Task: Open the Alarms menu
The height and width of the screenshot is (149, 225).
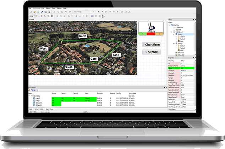Action: [48, 8]
